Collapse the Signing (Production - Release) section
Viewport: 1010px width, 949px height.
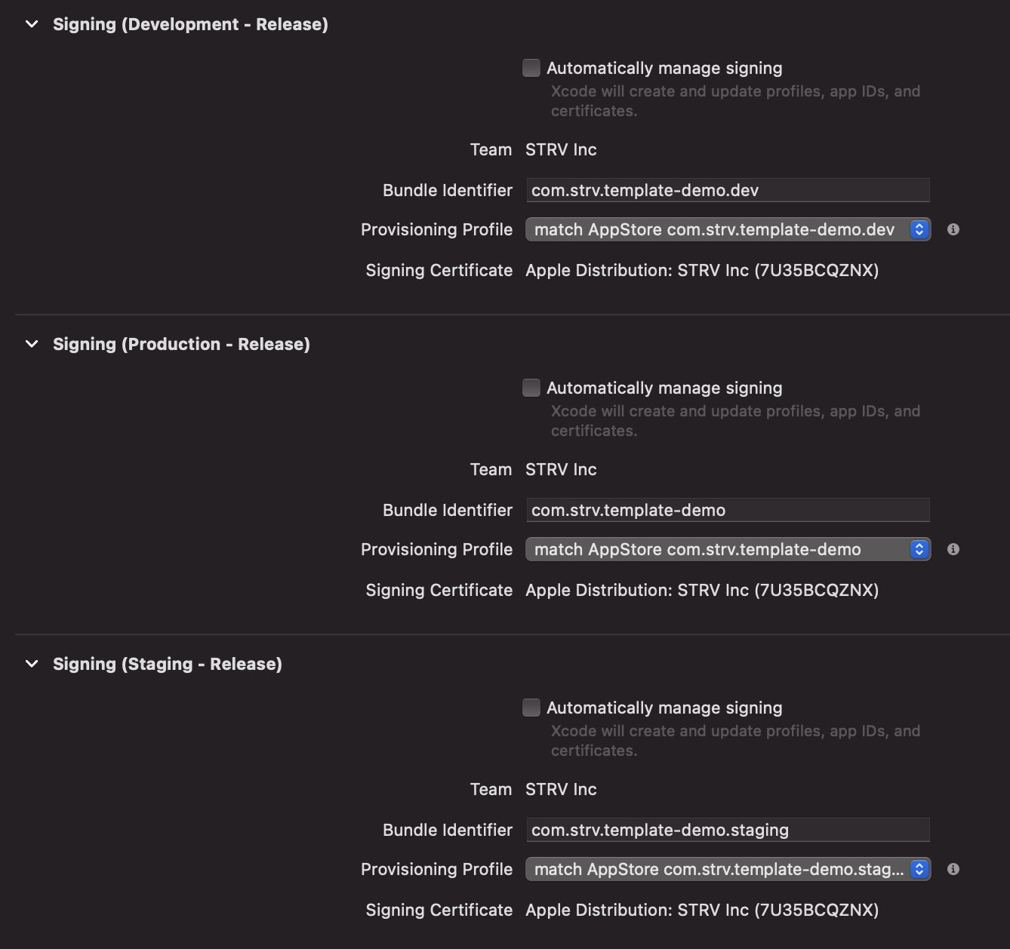[30, 344]
